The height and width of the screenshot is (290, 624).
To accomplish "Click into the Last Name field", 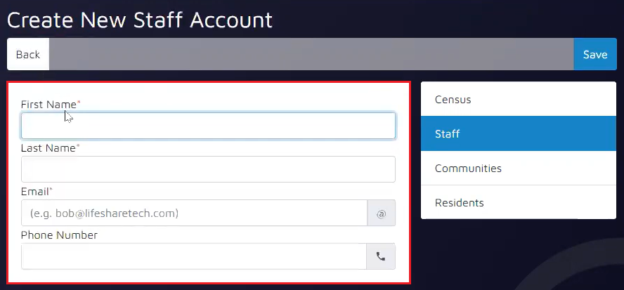I will point(208,169).
